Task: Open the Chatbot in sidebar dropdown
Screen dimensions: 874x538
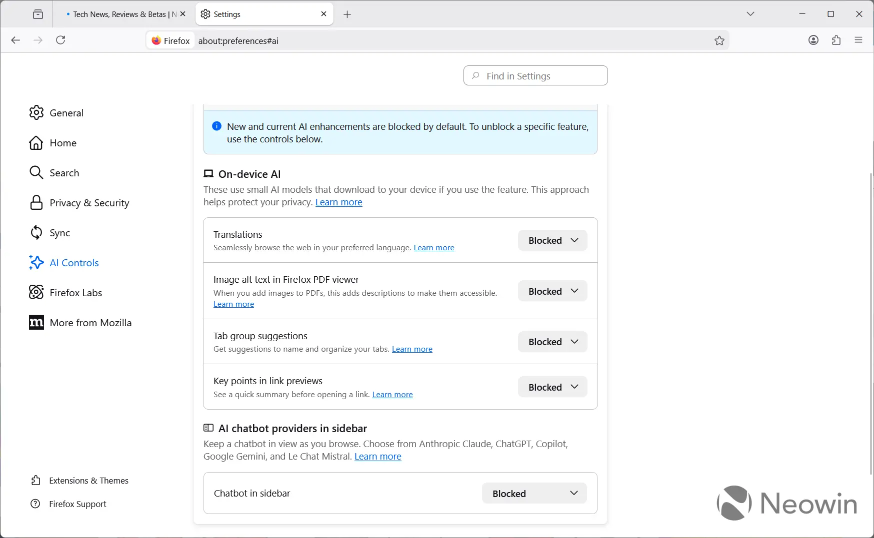Action: pos(534,493)
